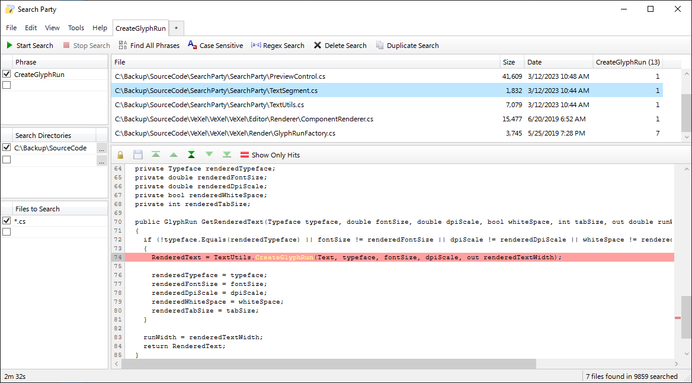Go to previous hit up arrow
Image resolution: width=692 pixels, height=383 pixels.
(174, 155)
